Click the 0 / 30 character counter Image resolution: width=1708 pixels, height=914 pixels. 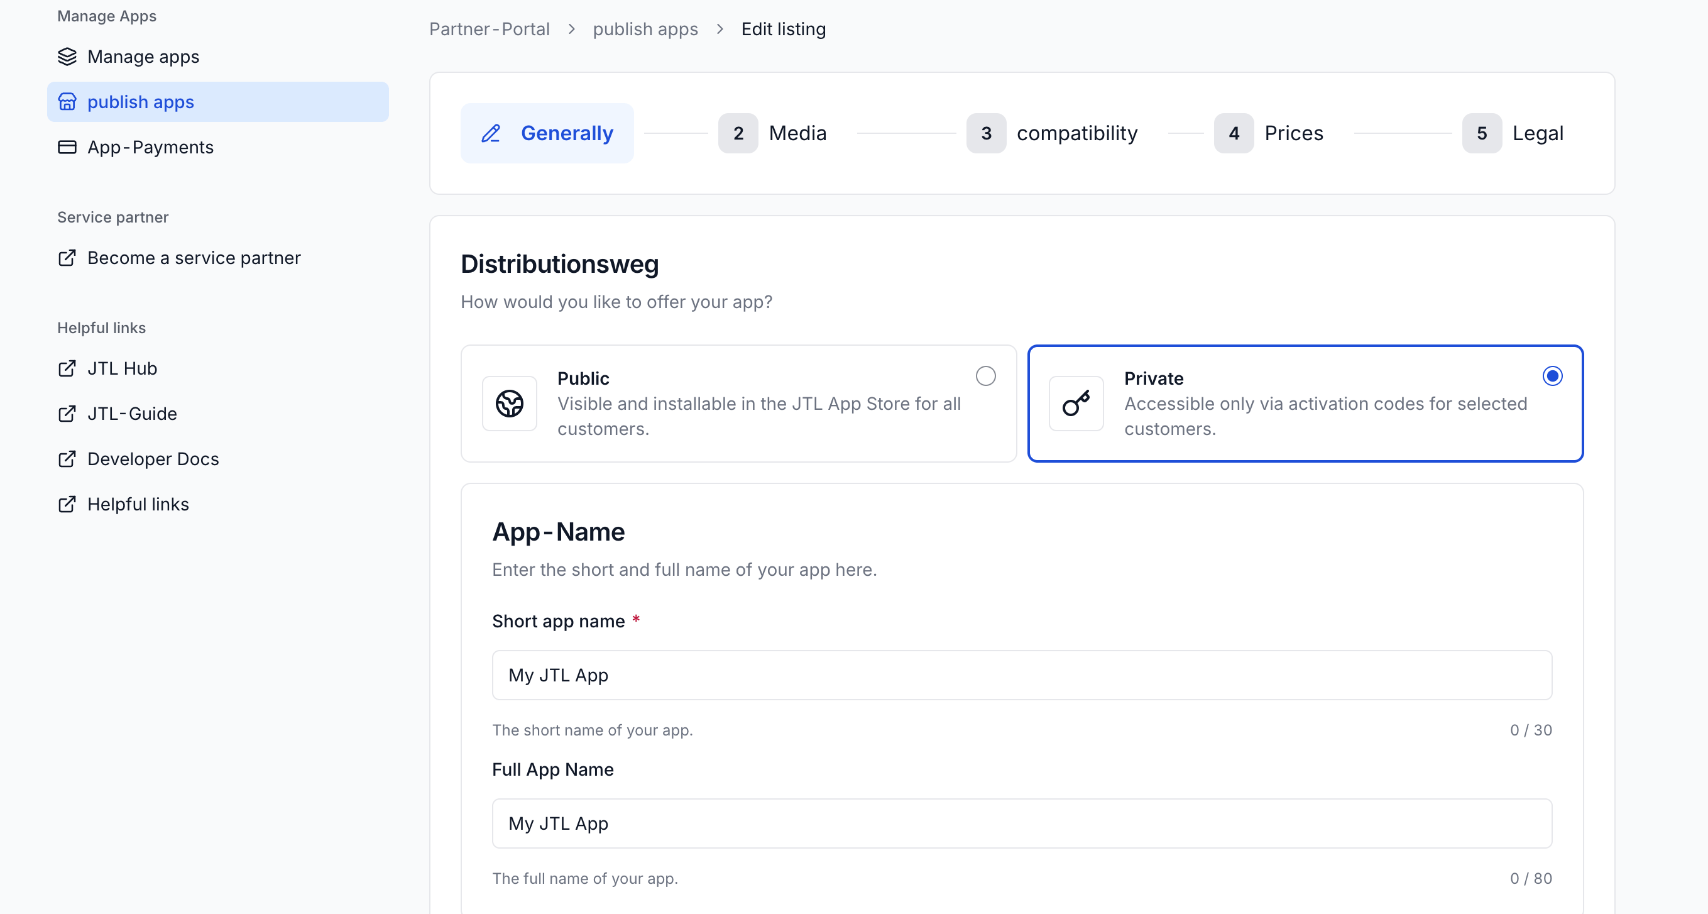pos(1530,730)
